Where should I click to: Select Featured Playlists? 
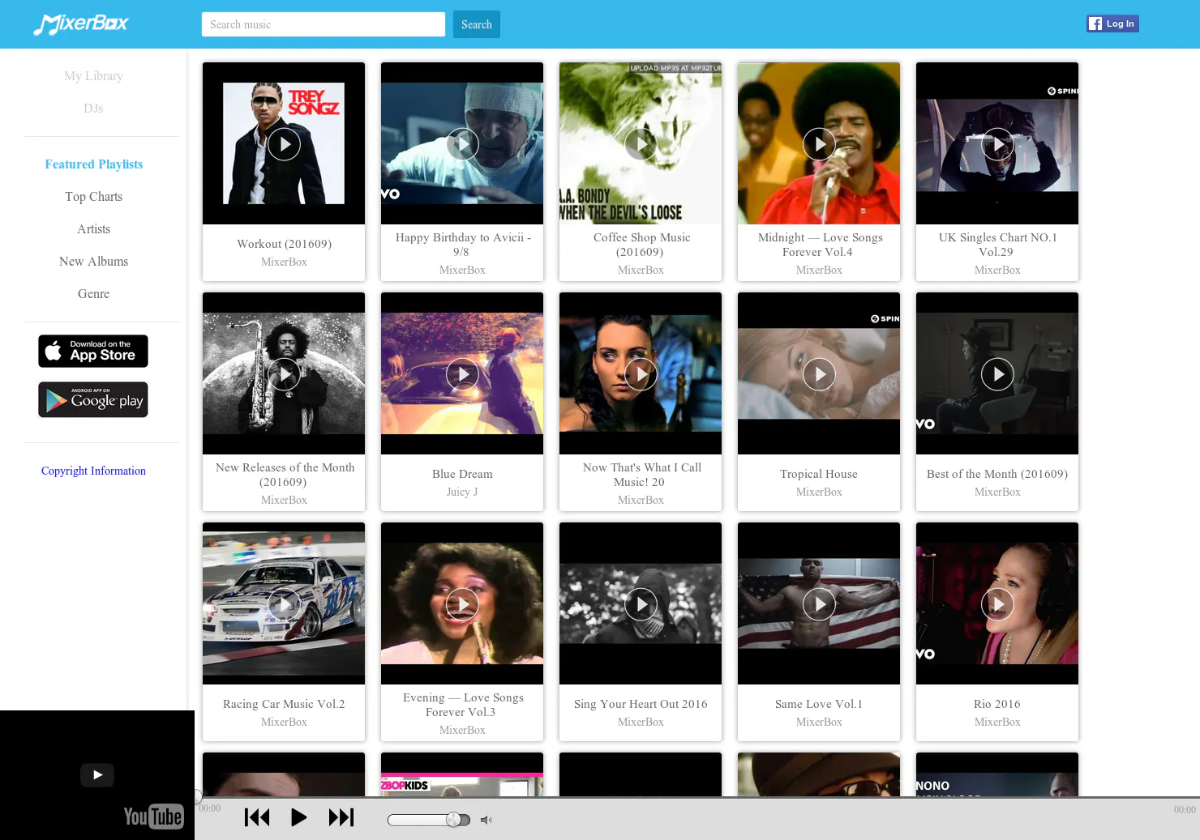93,164
